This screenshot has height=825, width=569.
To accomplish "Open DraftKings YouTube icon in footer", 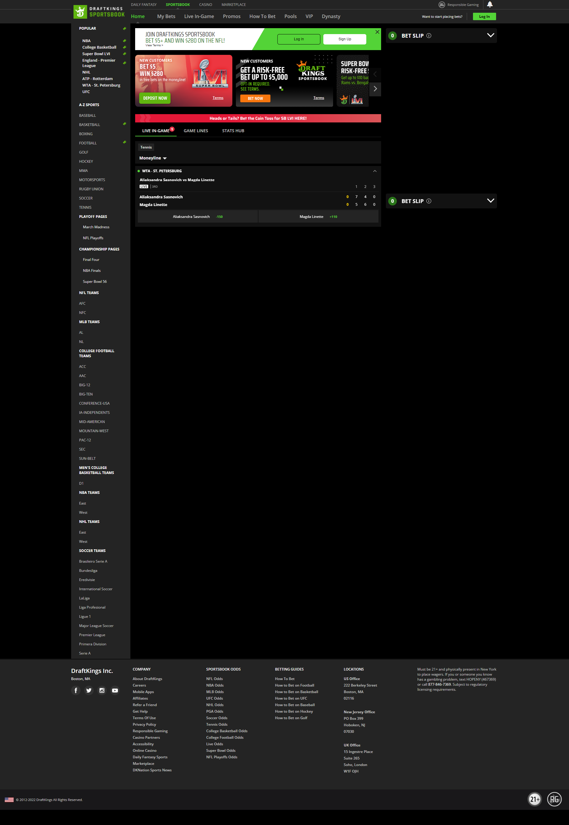I will 115,690.
